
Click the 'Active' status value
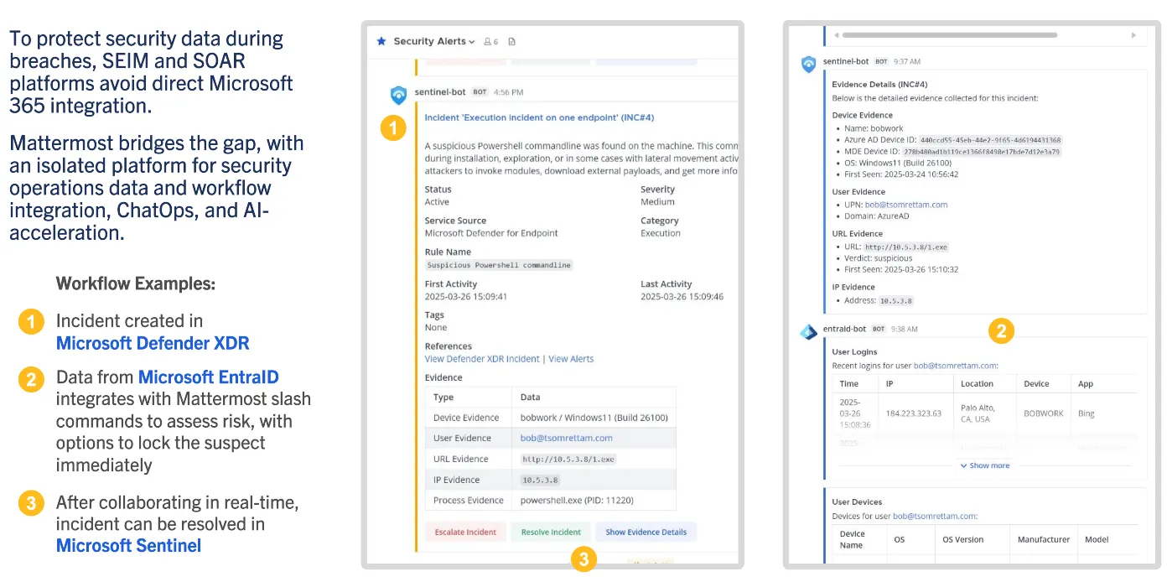[437, 202]
